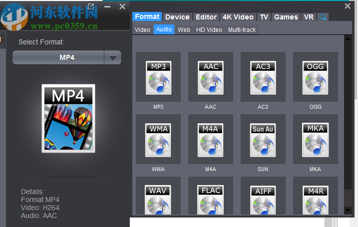This screenshot has height=227, width=358.
Task: Open the Device tab
Action: coord(177,17)
